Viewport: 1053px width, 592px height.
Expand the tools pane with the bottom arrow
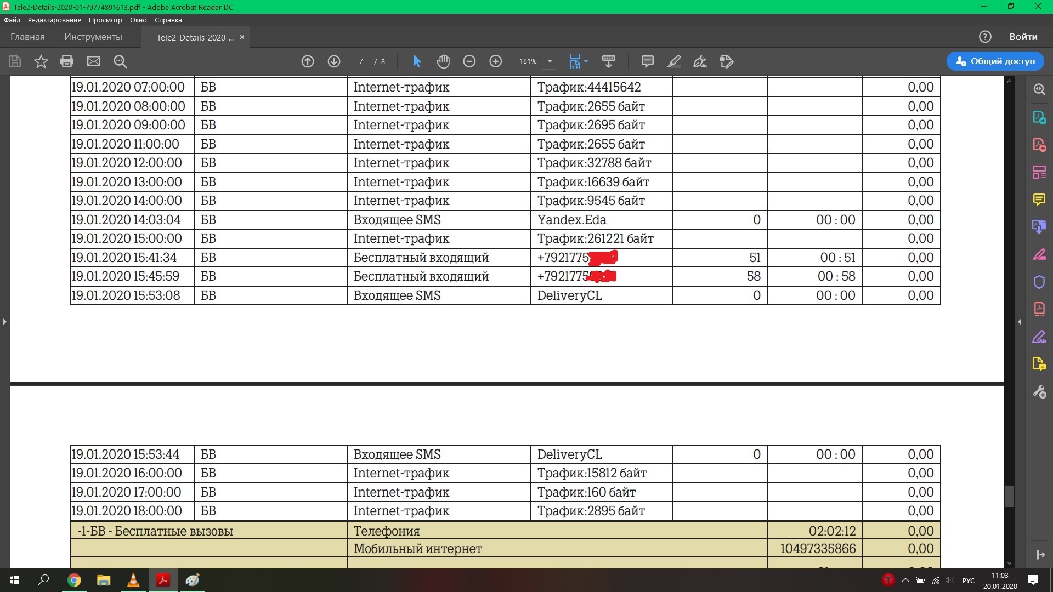pyautogui.click(x=1040, y=555)
